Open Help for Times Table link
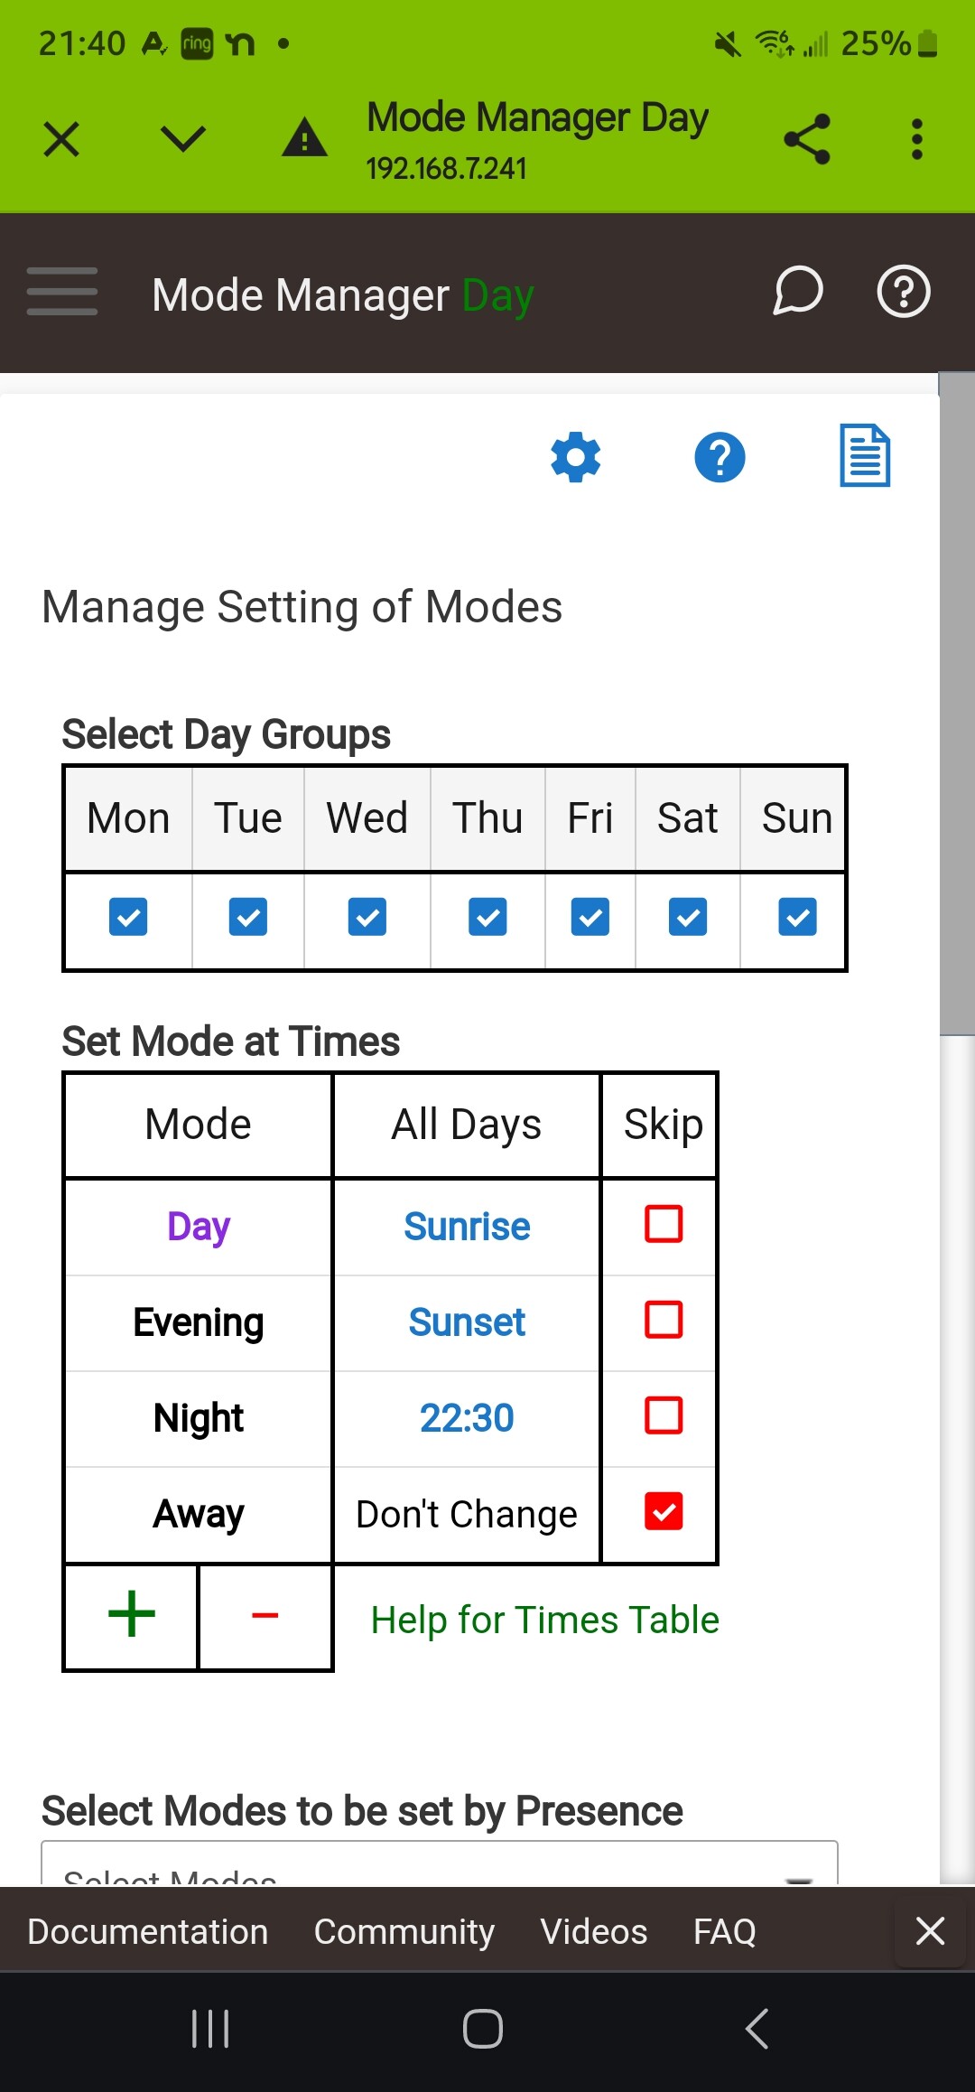The height and width of the screenshot is (2092, 975). click(544, 1620)
